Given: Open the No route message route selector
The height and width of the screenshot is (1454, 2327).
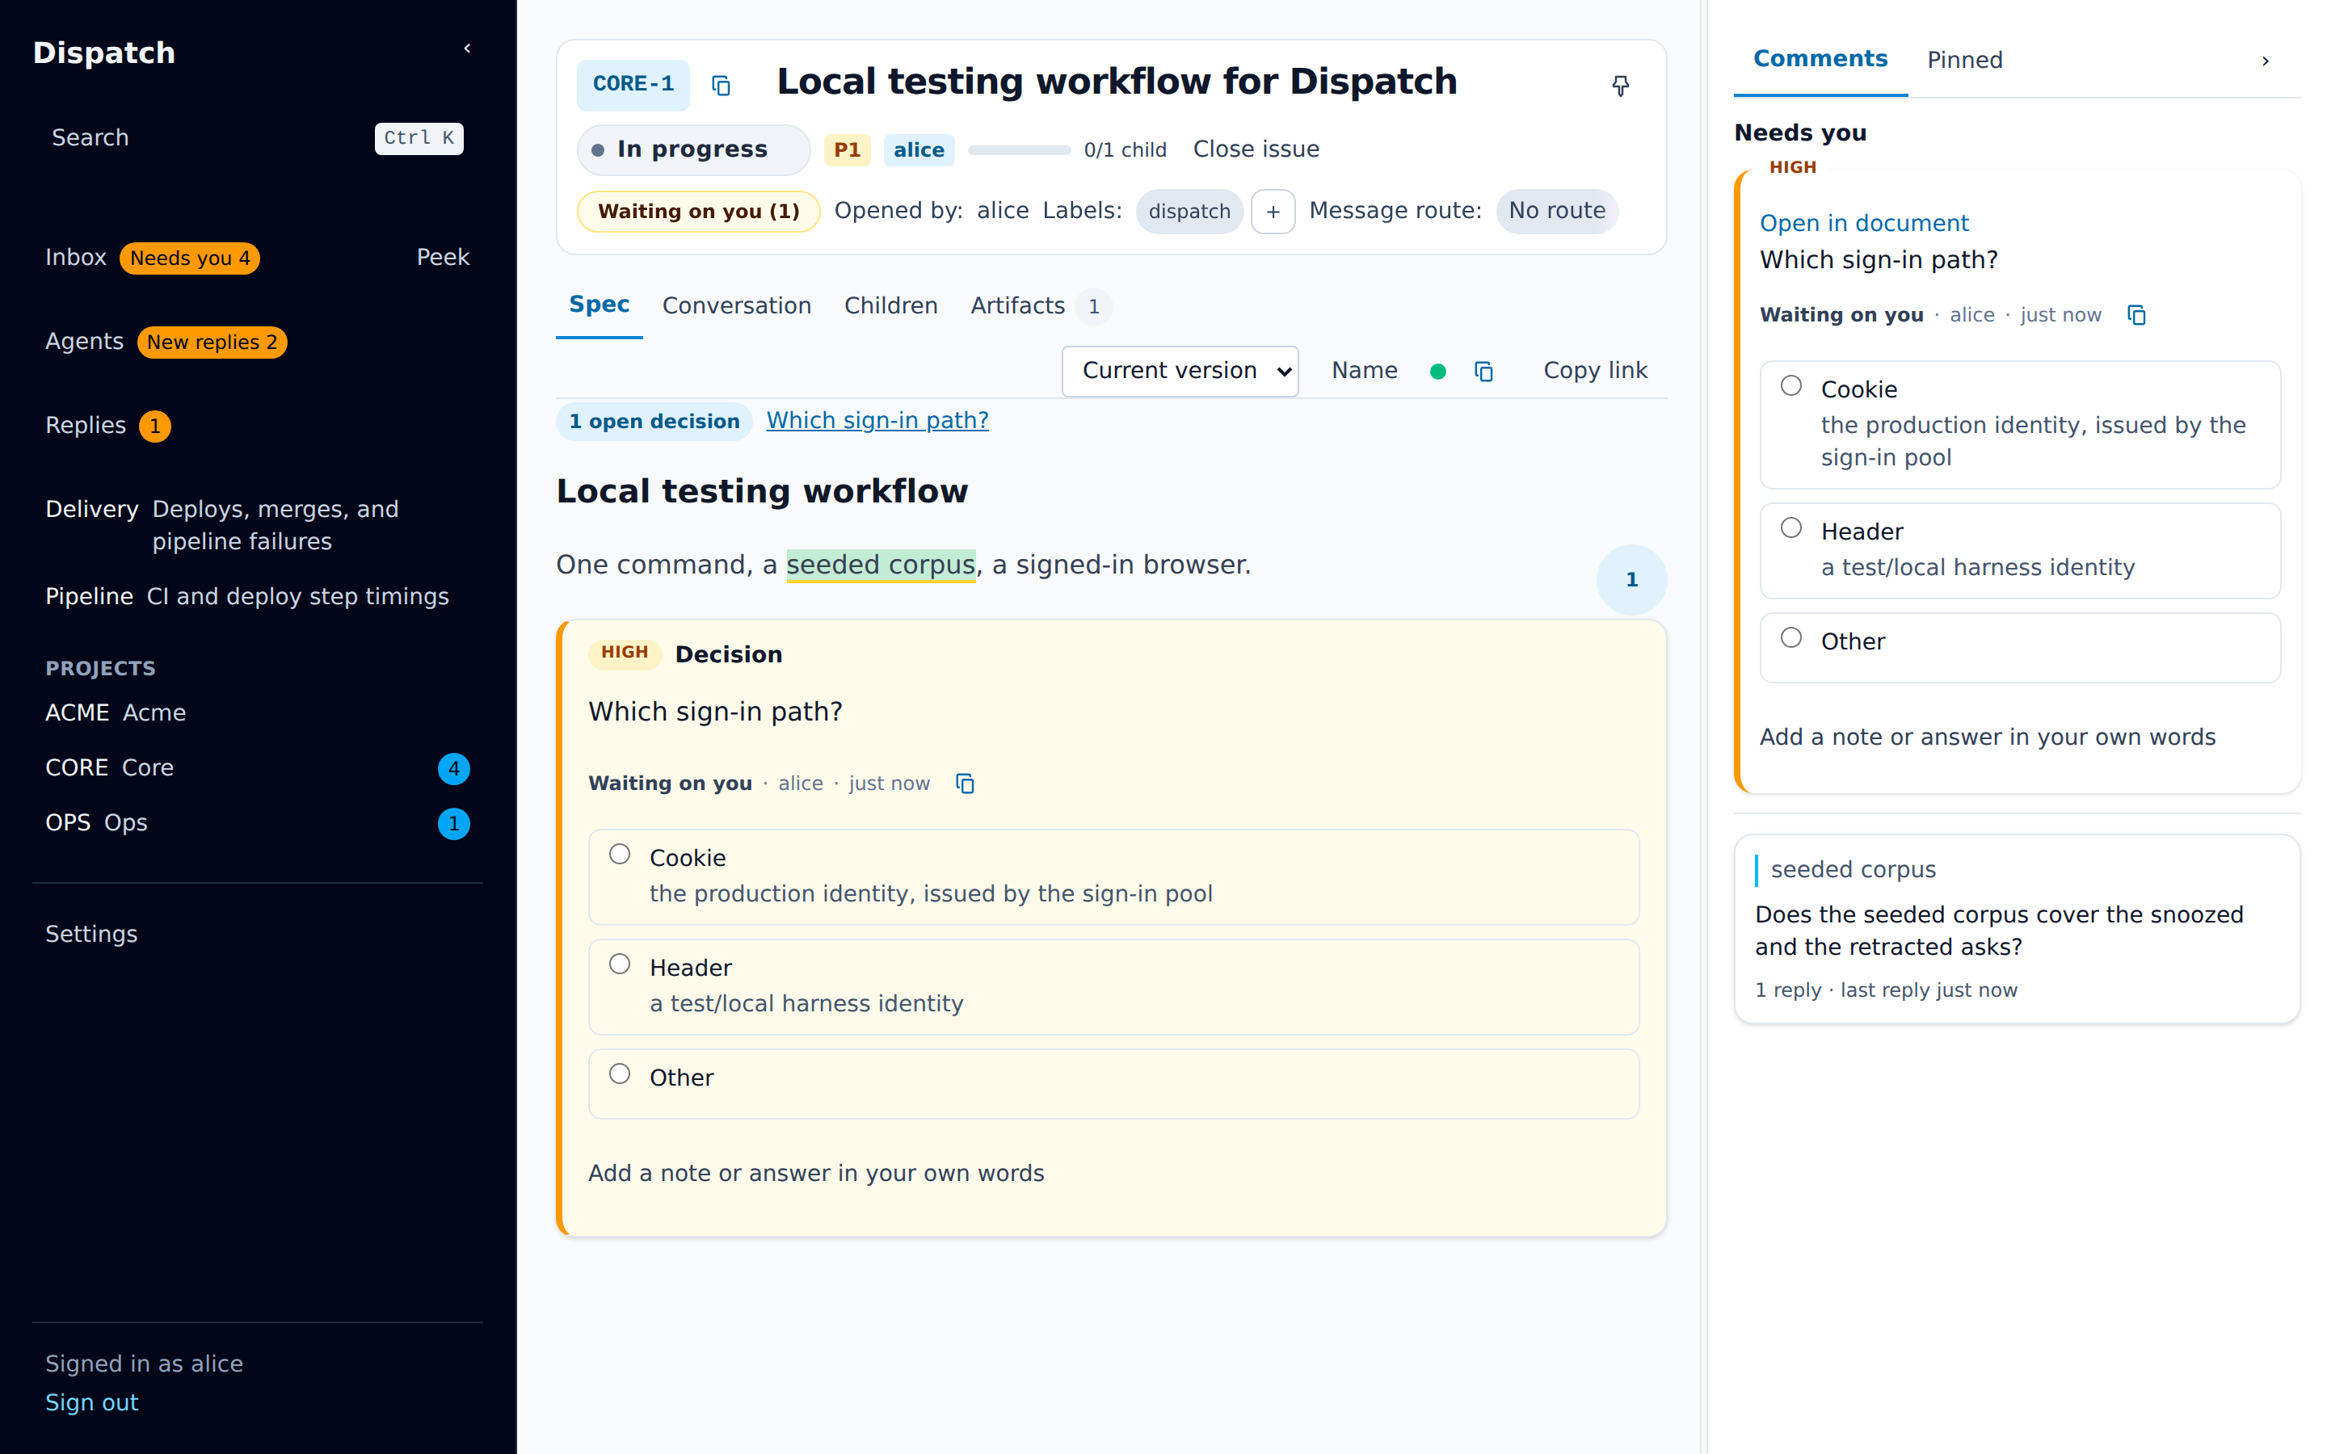Looking at the screenshot, I should click(1557, 212).
